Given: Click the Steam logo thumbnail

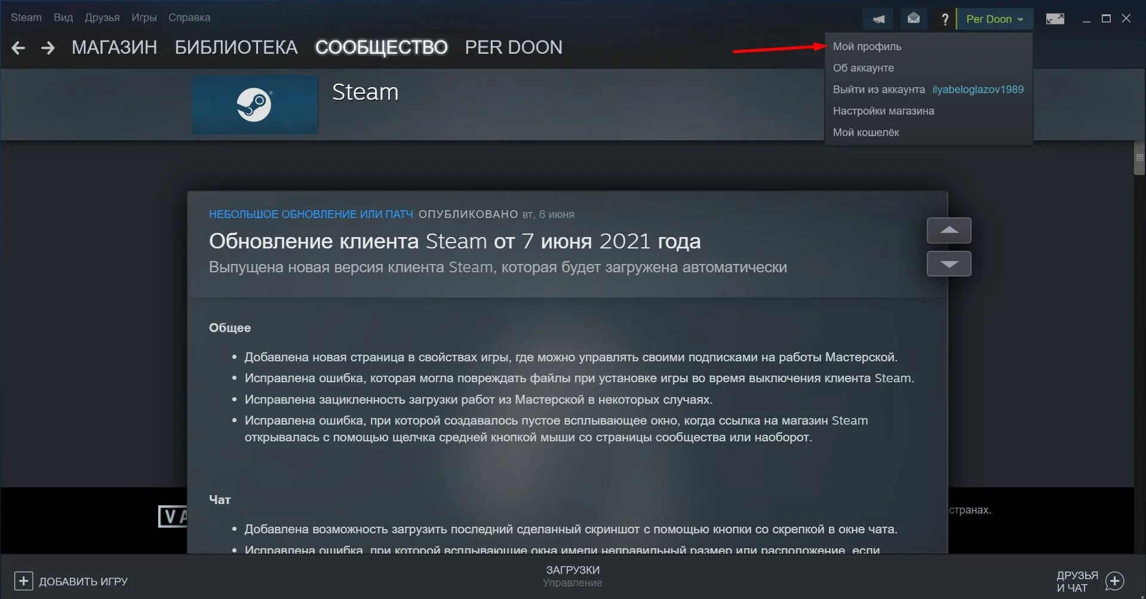Looking at the screenshot, I should tap(255, 105).
